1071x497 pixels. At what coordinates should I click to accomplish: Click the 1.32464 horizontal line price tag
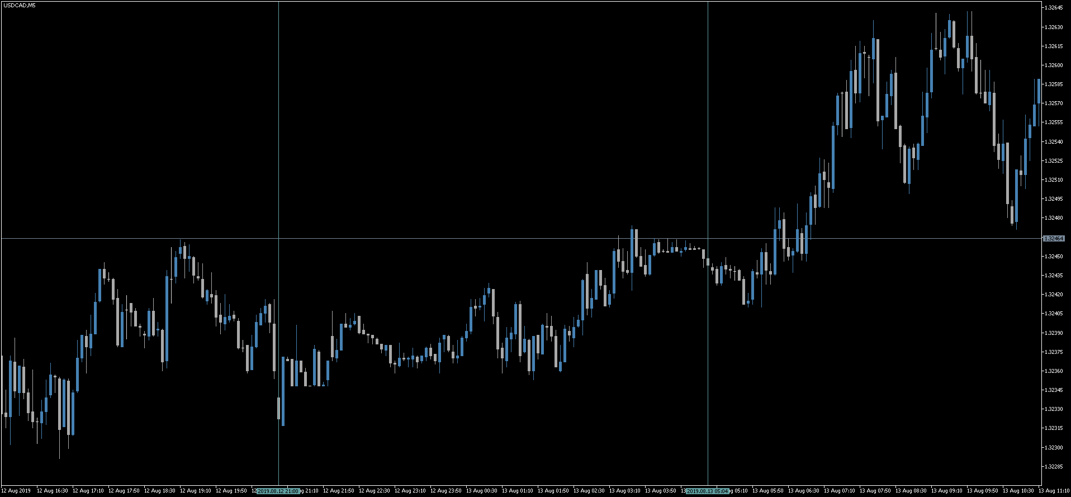(x=1054, y=239)
